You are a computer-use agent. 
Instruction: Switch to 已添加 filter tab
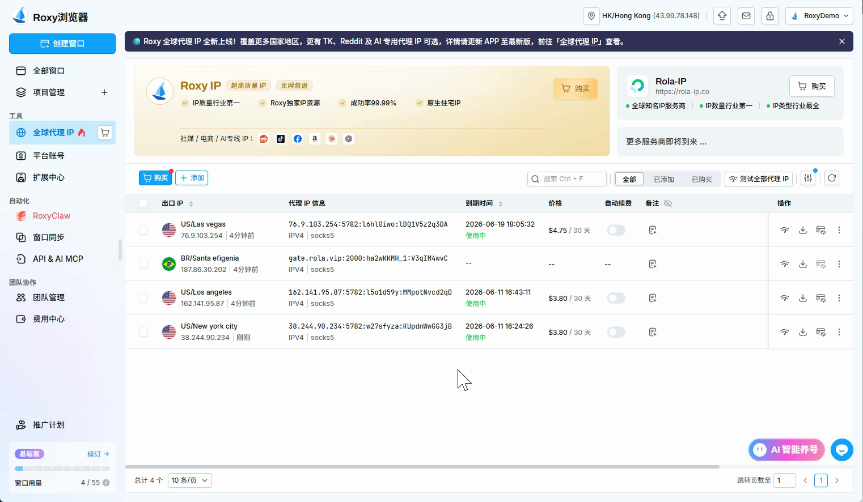click(x=664, y=179)
